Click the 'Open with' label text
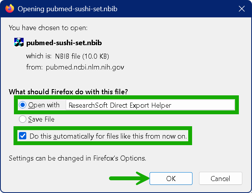 click(x=44, y=105)
